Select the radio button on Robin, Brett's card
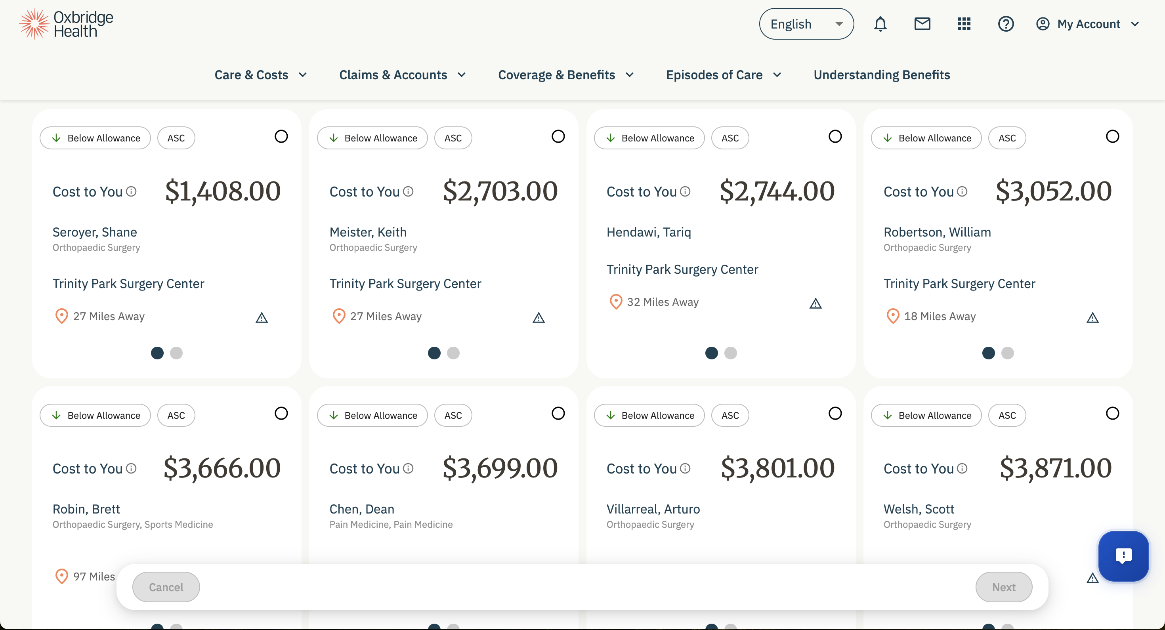The height and width of the screenshot is (630, 1165). click(x=281, y=413)
